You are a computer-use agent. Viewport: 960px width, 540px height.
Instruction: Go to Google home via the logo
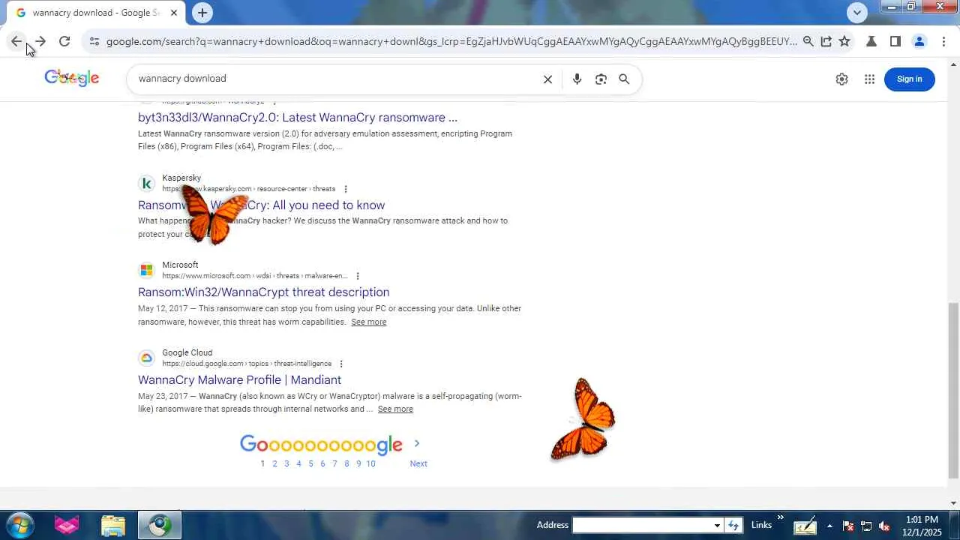72,78
